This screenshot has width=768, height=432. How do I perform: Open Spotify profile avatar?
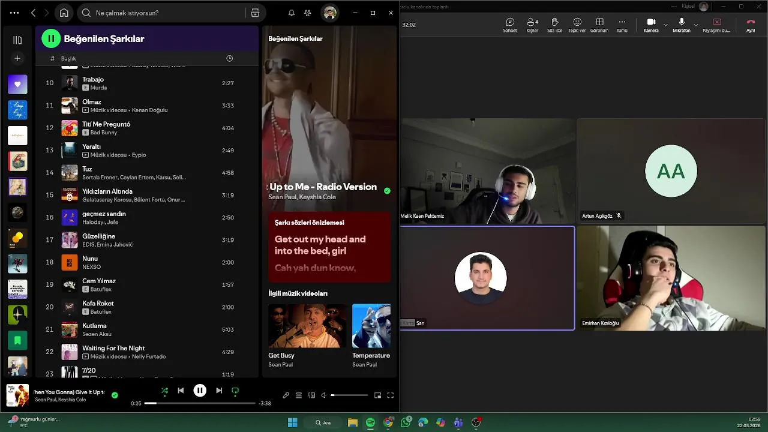(x=329, y=13)
